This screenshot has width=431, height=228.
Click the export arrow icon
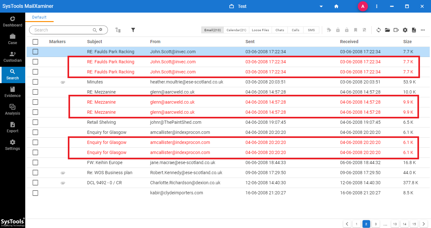tap(396, 30)
